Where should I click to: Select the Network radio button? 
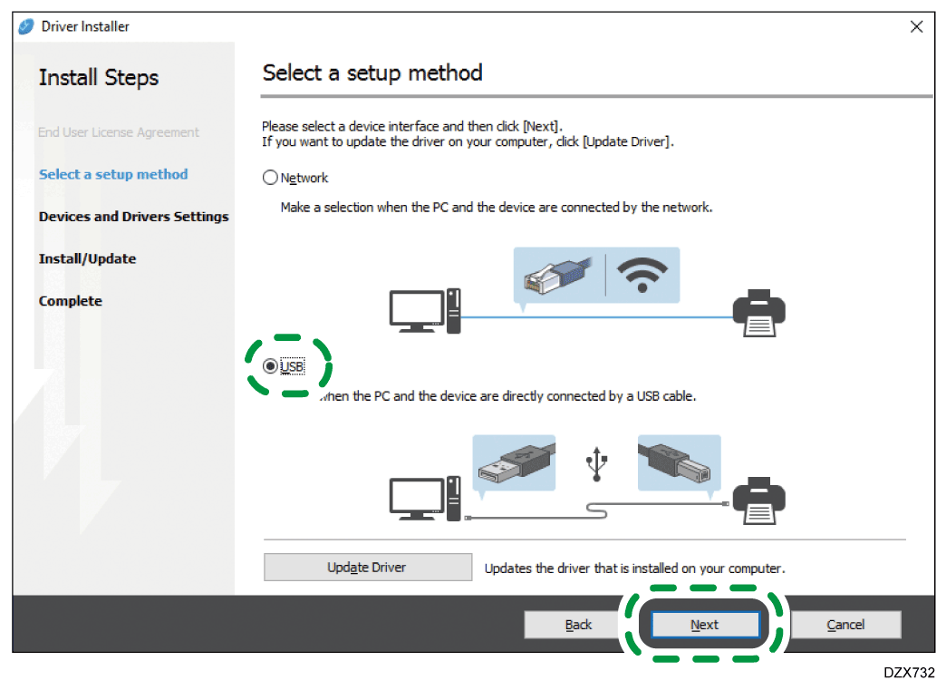pyautogui.click(x=270, y=178)
